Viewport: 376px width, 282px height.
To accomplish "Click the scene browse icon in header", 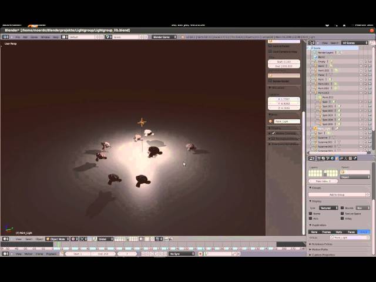I will [109, 37].
